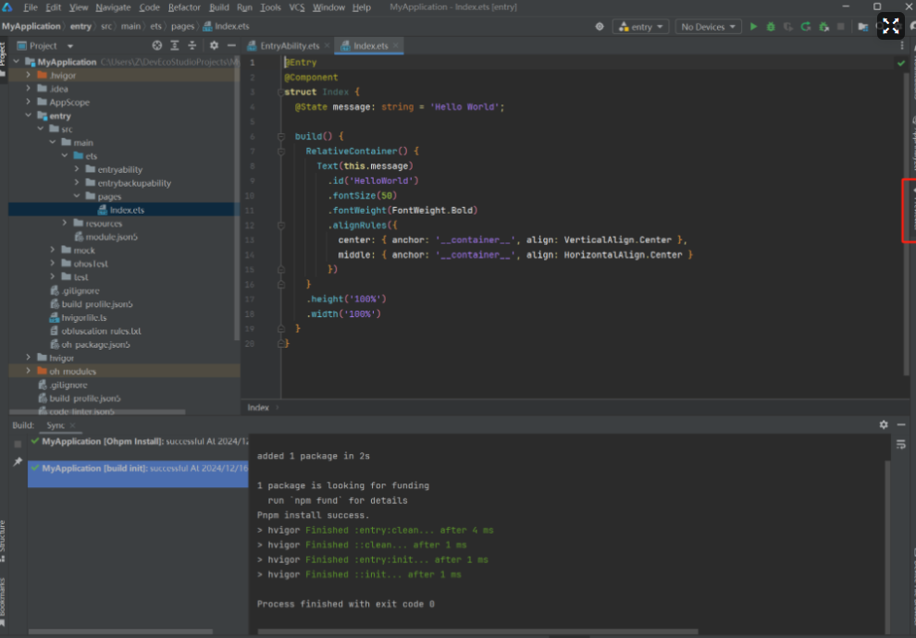Click Index breadcrumb below editor
This screenshot has height=638, width=916.
(x=258, y=408)
